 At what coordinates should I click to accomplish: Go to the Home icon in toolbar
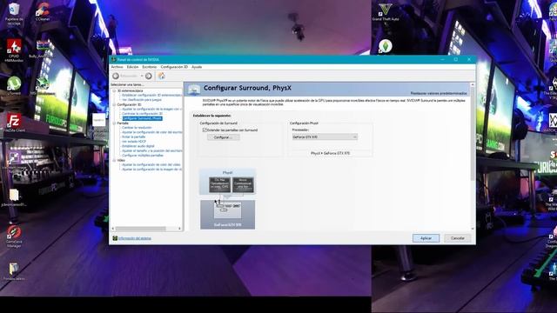click(x=162, y=76)
